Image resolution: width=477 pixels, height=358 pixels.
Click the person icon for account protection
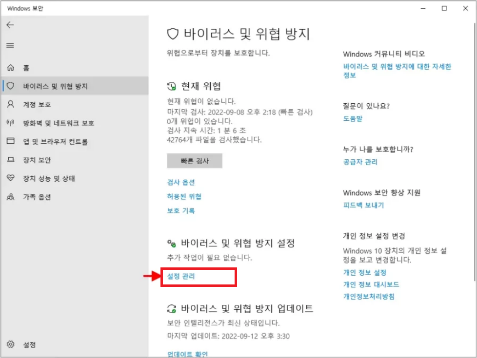[11, 105]
